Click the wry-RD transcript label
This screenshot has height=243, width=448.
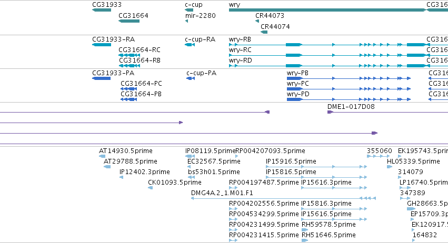(240, 60)
